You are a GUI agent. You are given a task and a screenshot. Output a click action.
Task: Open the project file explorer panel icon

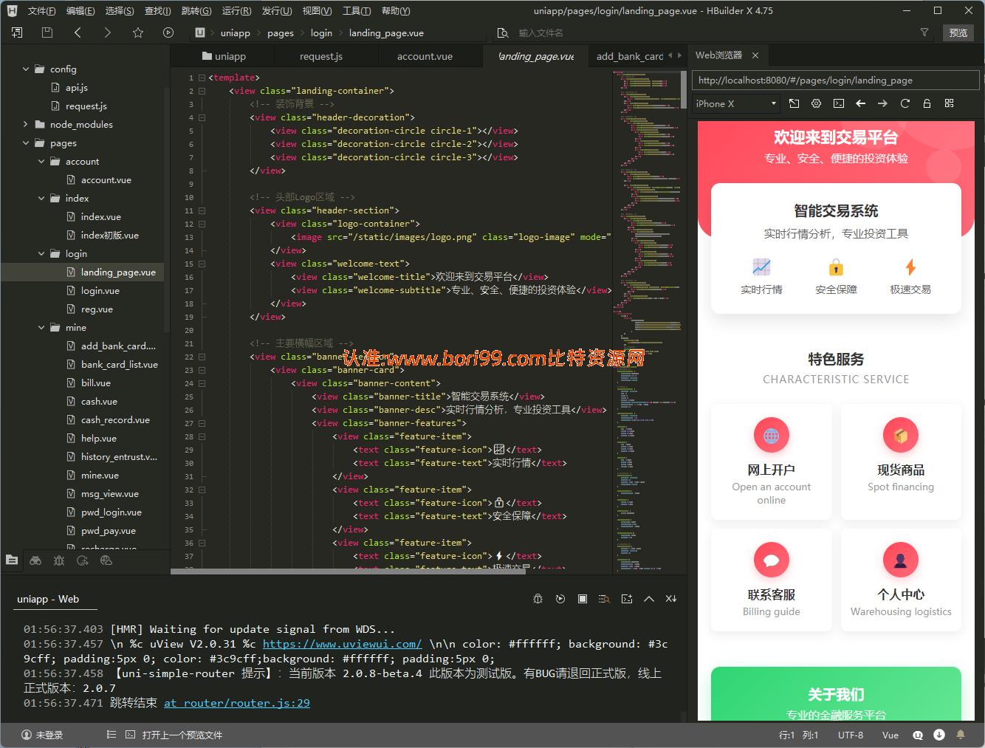click(12, 560)
